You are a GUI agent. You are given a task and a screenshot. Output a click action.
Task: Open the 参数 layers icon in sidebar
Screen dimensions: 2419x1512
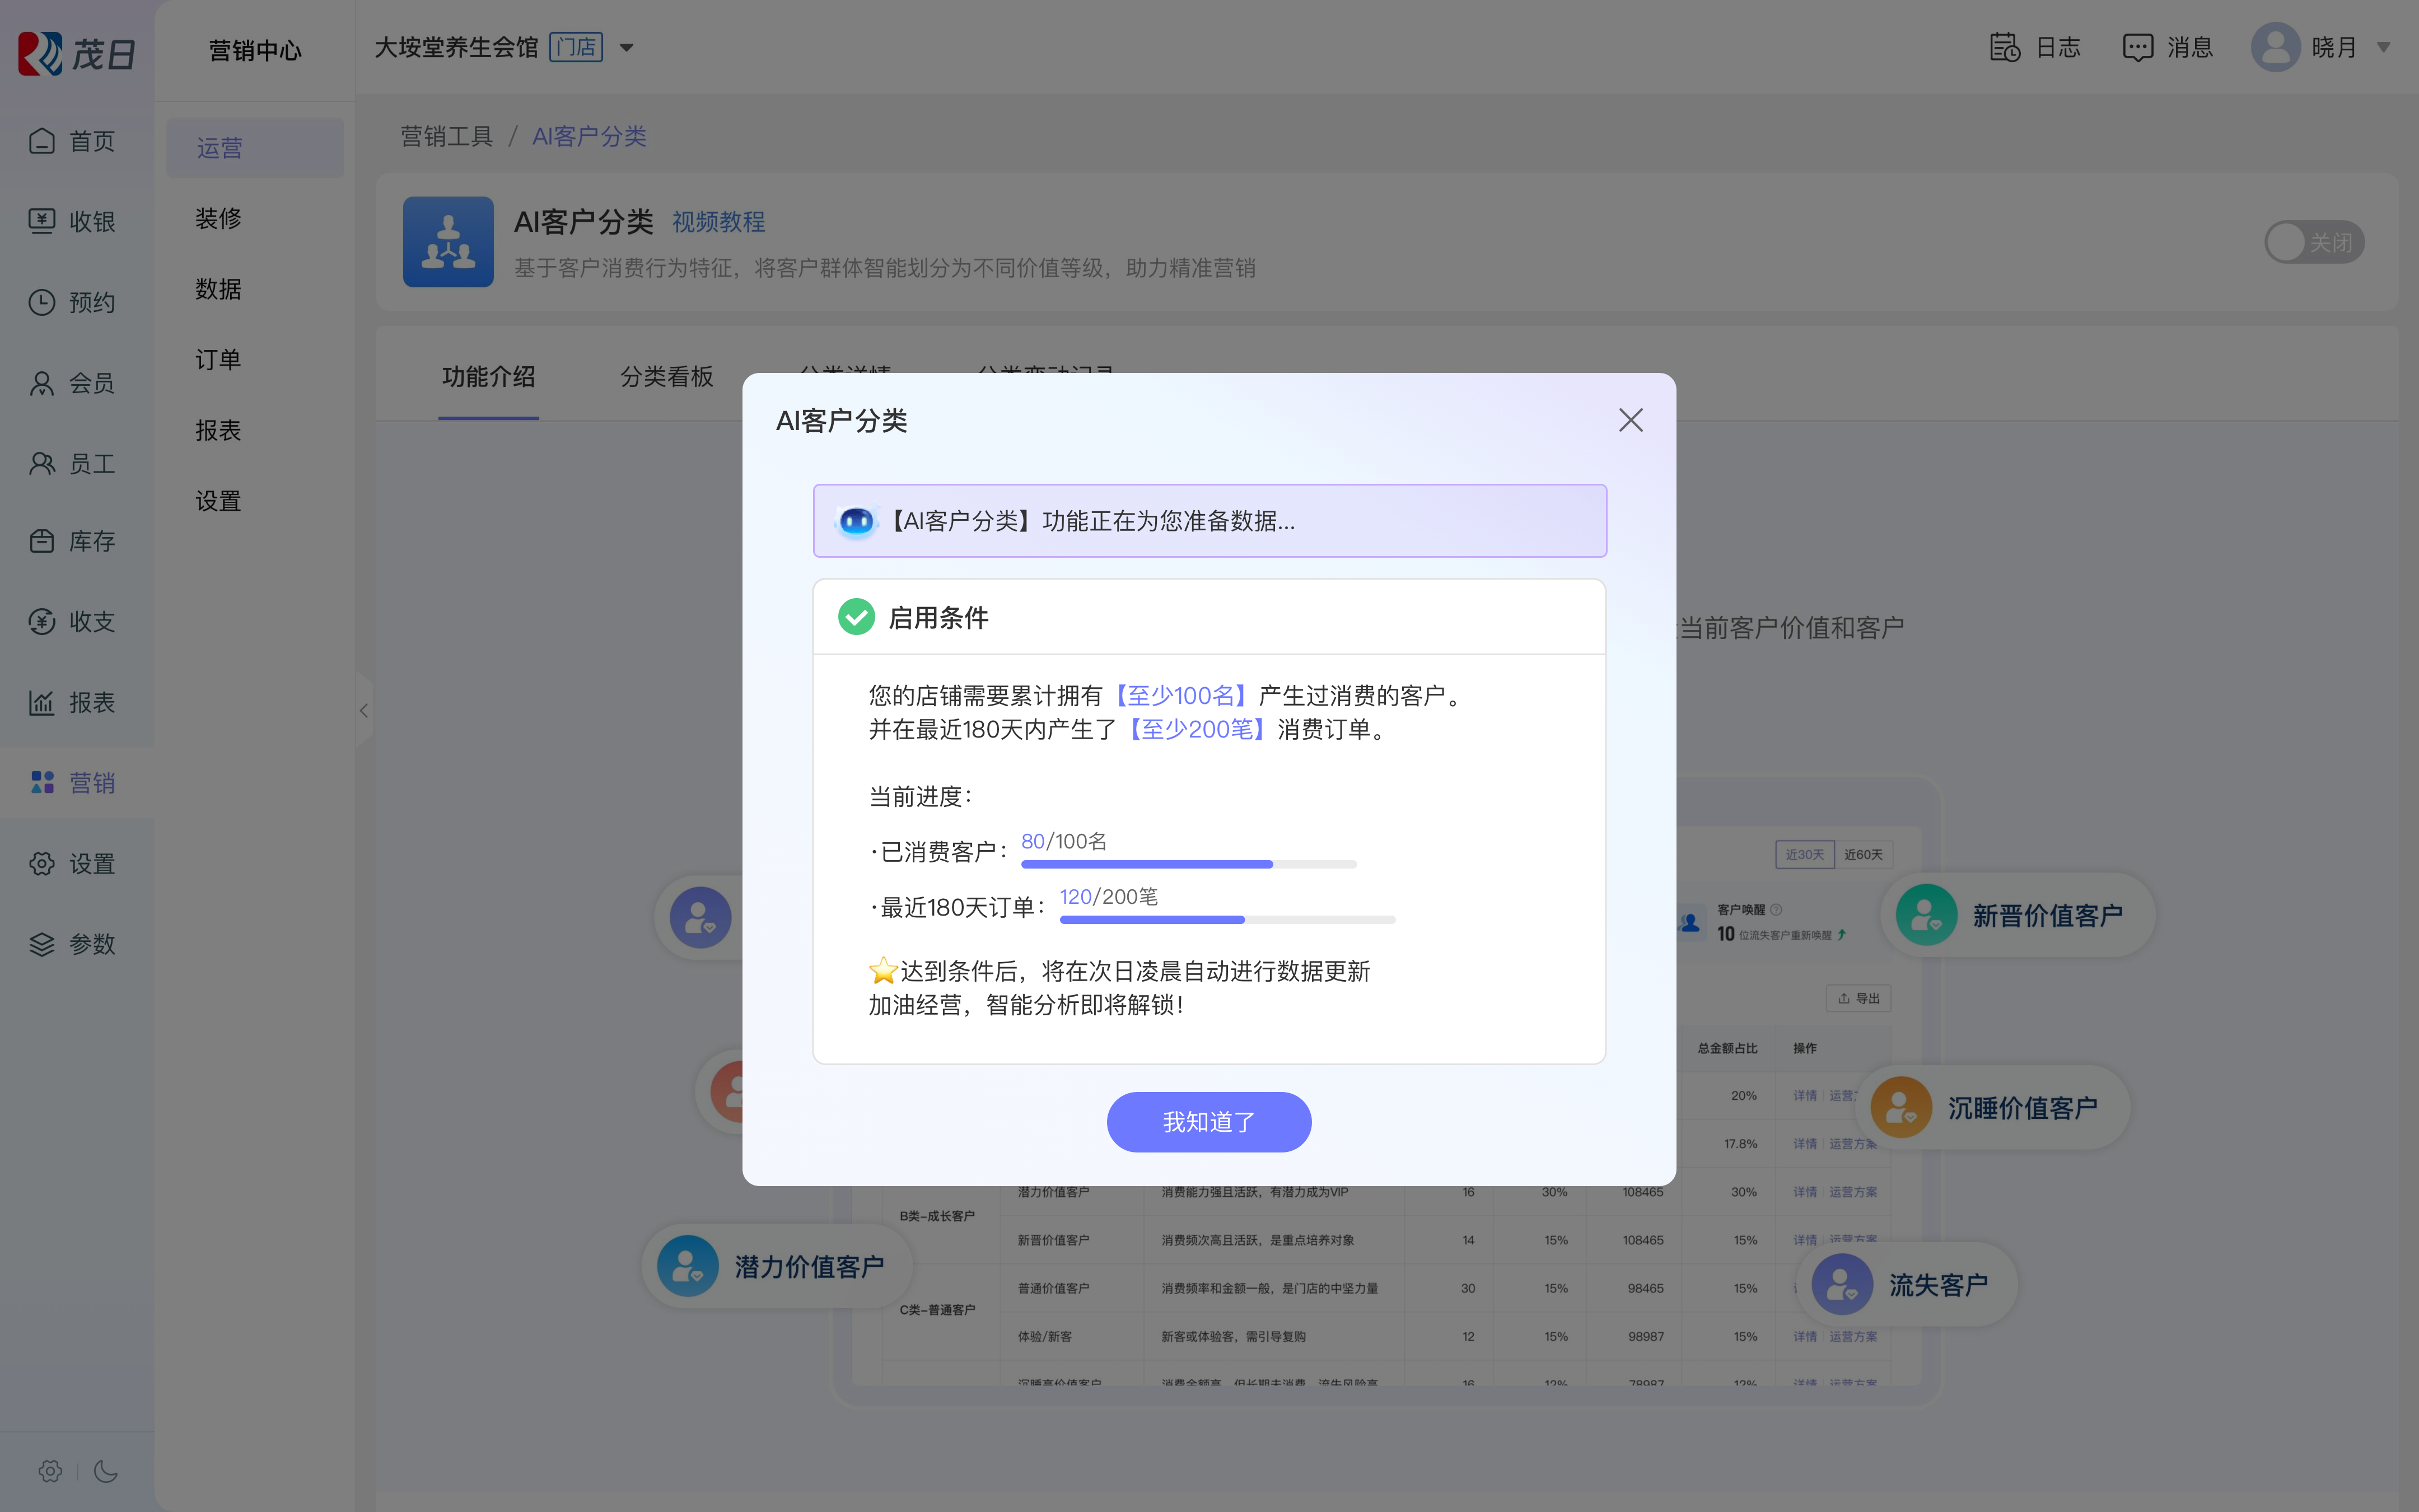coord(42,944)
